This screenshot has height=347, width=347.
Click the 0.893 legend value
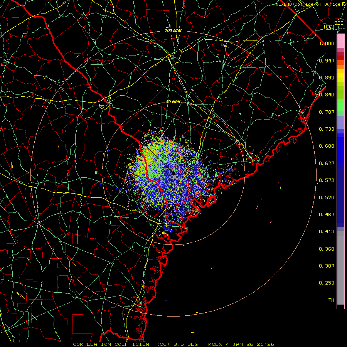point(327,77)
